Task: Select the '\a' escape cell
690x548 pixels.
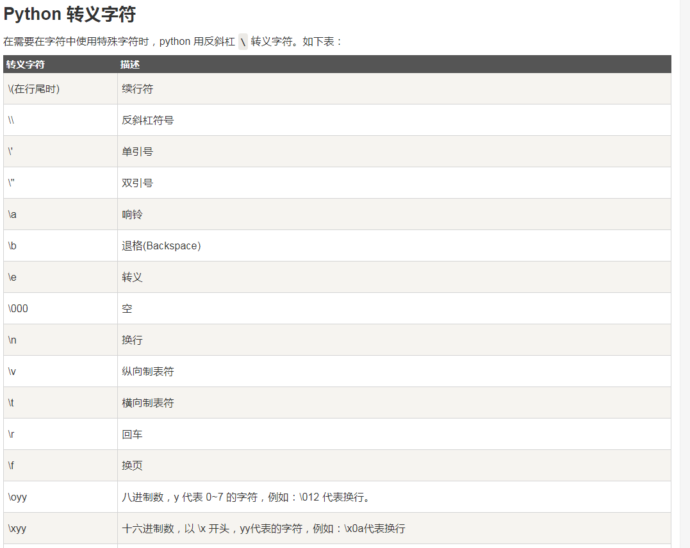Action: pyautogui.click(x=60, y=214)
